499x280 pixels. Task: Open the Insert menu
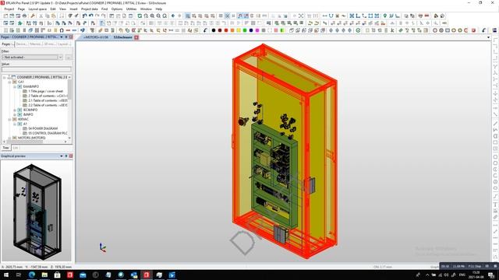coord(73,9)
